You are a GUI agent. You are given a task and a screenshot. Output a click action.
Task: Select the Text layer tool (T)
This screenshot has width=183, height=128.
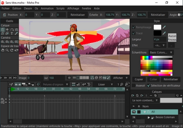tap(12, 34)
